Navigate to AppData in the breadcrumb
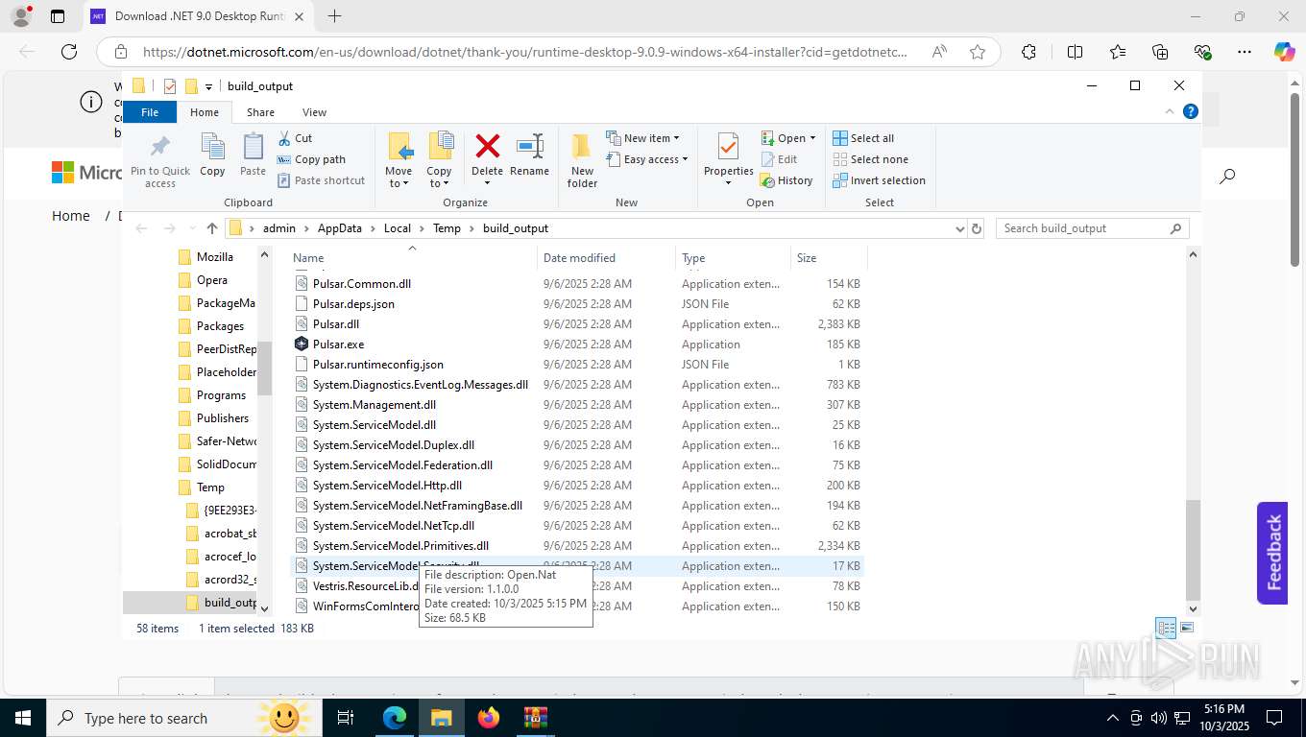The width and height of the screenshot is (1306, 737). pyautogui.click(x=340, y=228)
